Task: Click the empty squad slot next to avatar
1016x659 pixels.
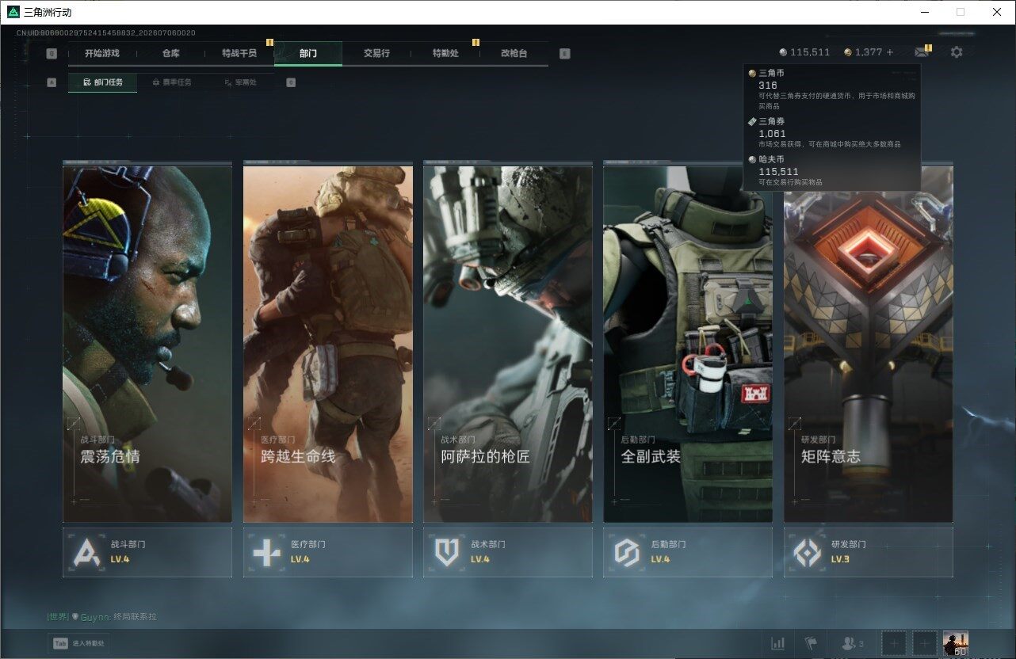Action: coord(924,643)
